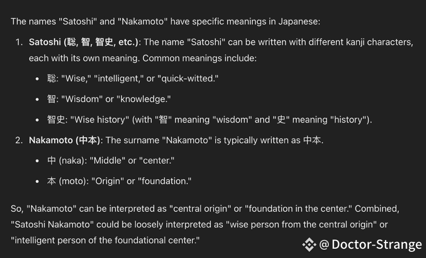The height and width of the screenshot is (258, 426).
Task: Click the 中本 kanji at the sentence end
Action: point(311,140)
